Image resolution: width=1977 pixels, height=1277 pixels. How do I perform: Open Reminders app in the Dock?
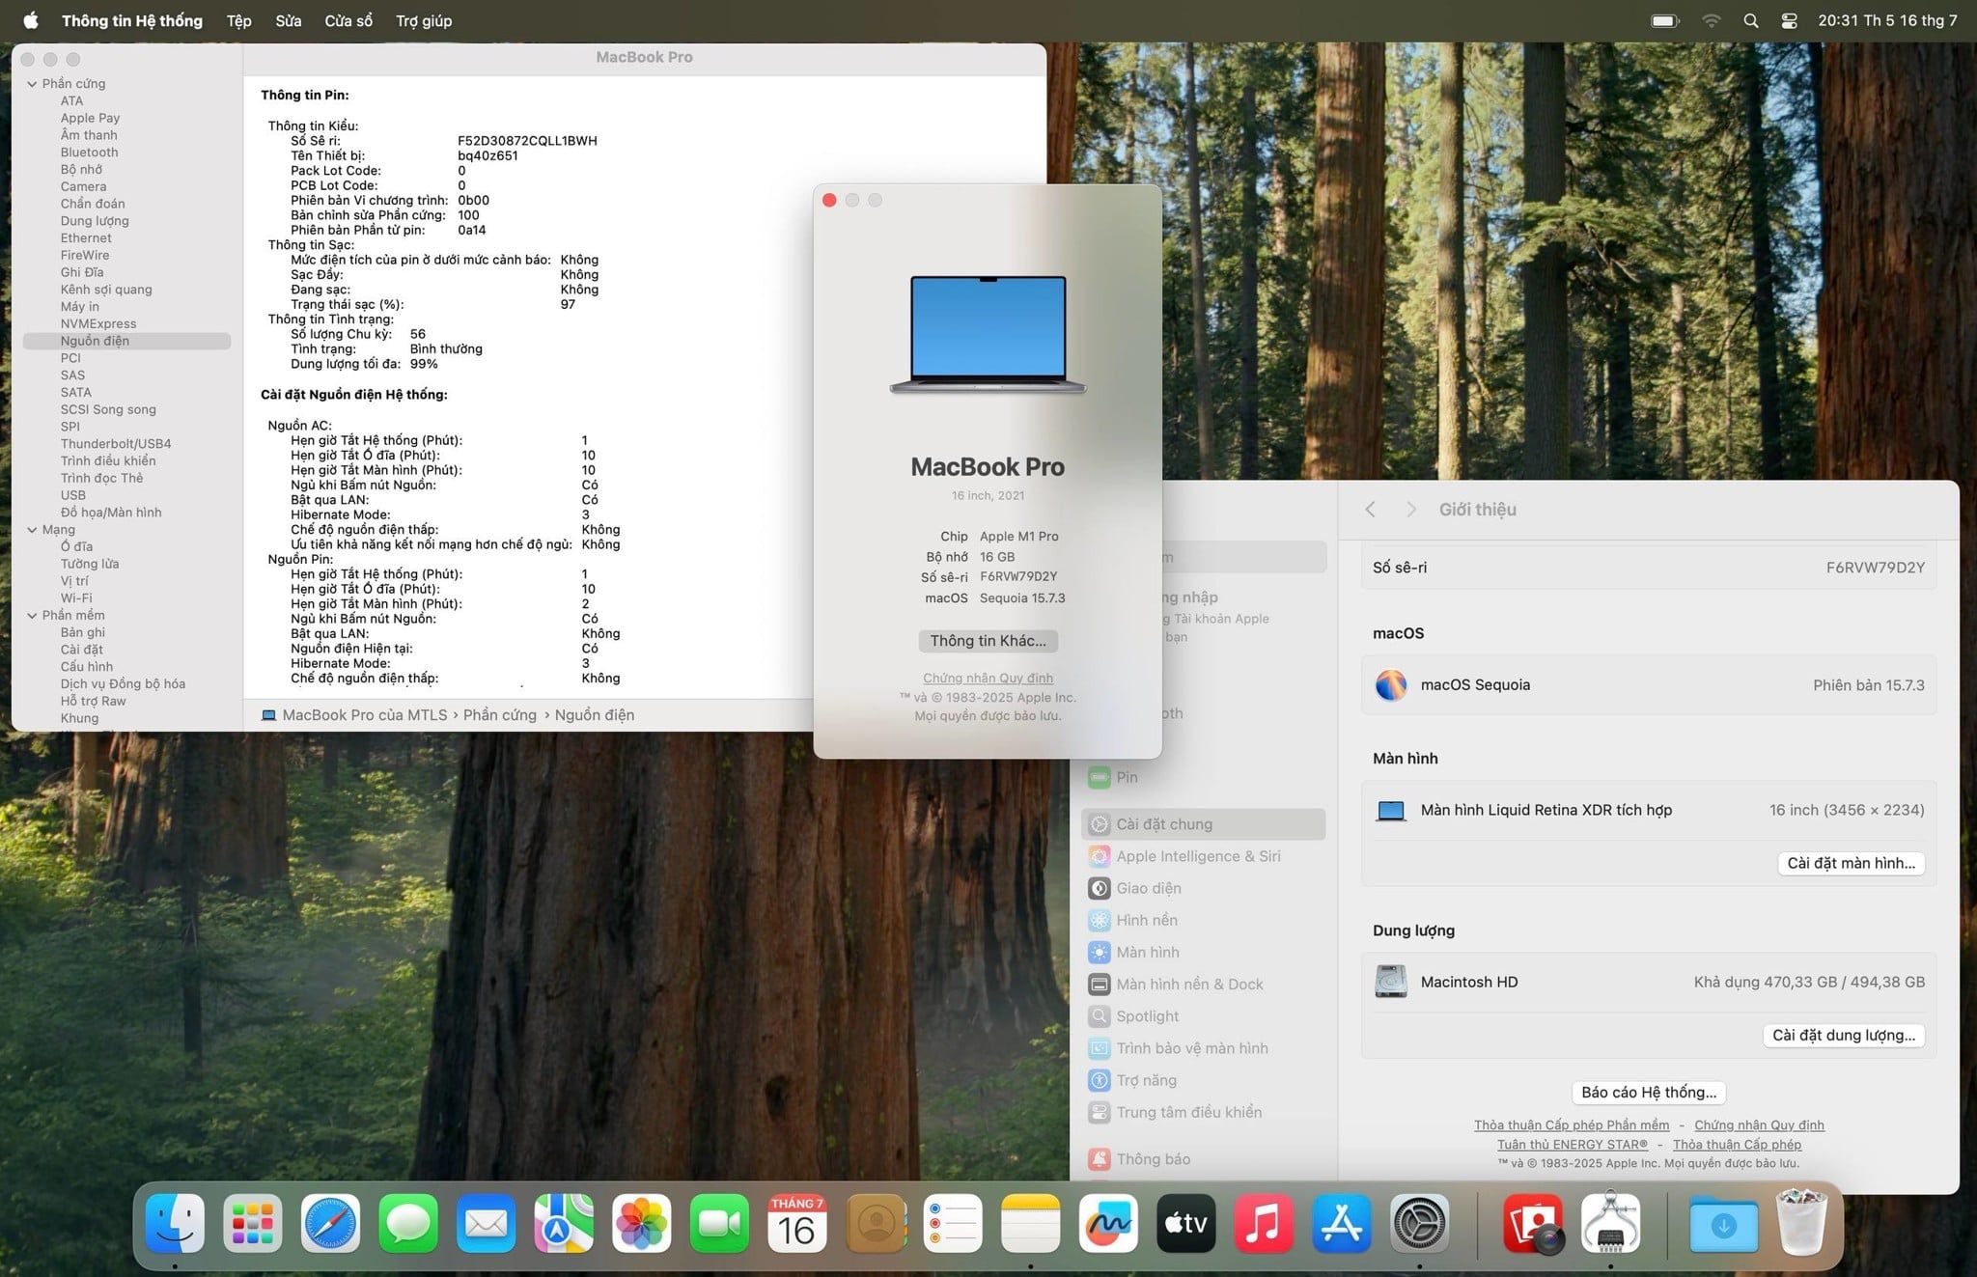(x=953, y=1223)
